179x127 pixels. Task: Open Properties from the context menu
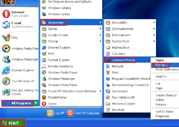click(x=162, y=116)
